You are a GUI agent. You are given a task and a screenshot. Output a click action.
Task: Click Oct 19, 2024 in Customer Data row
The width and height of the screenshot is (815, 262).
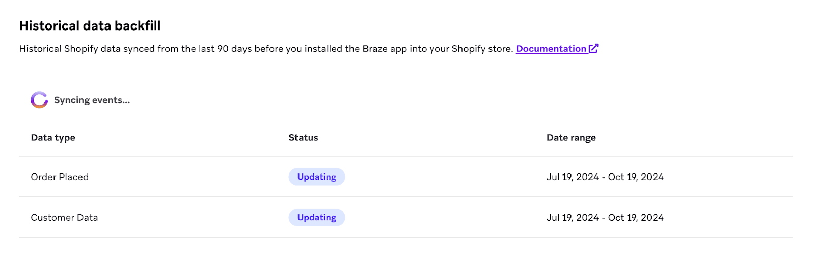tap(636, 218)
